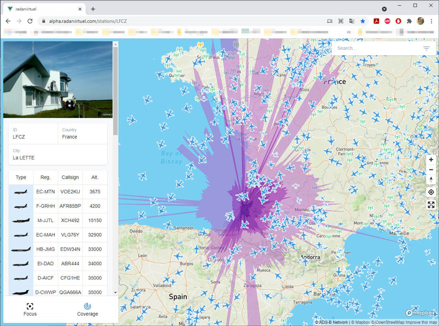Click the La LETTE city value
The width and height of the screenshot is (439, 326).
(24, 158)
